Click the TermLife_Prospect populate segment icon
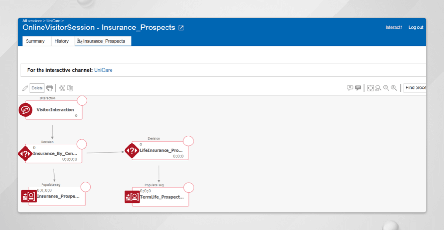Screen dimensions: 444x230 coord(132,197)
